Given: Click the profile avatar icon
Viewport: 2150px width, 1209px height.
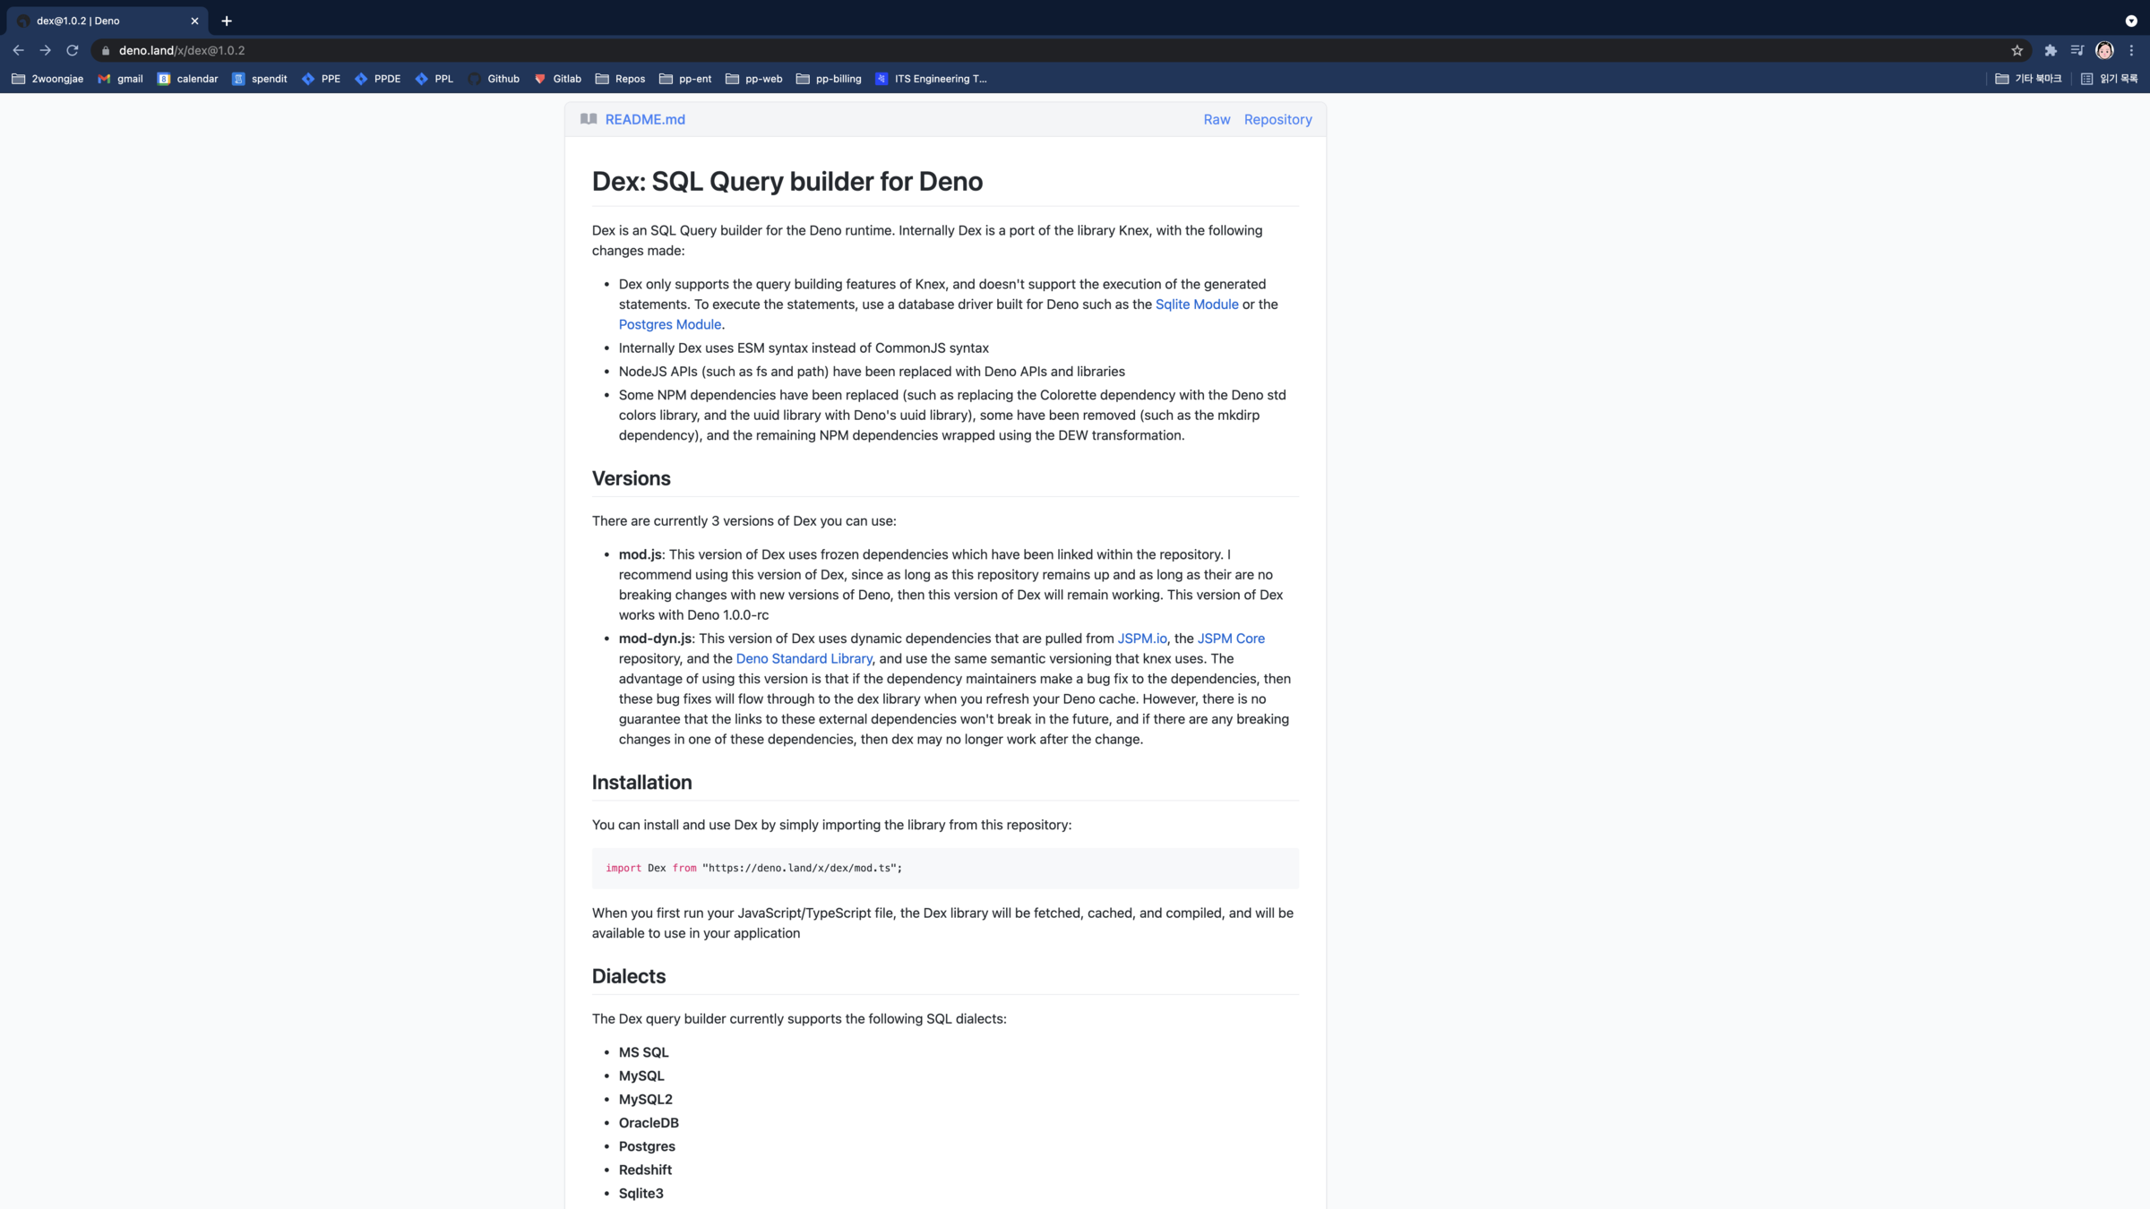Looking at the screenshot, I should (x=2104, y=50).
